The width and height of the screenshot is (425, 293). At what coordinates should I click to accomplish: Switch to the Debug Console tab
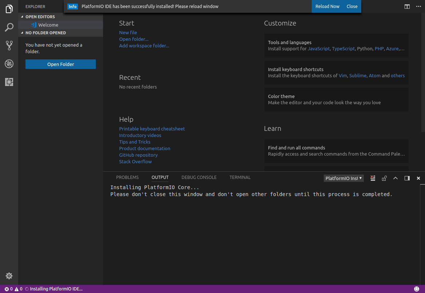[x=199, y=177]
